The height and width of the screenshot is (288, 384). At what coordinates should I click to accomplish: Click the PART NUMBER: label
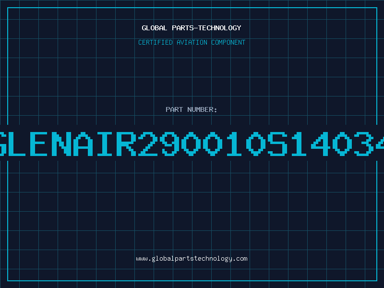[192, 109]
